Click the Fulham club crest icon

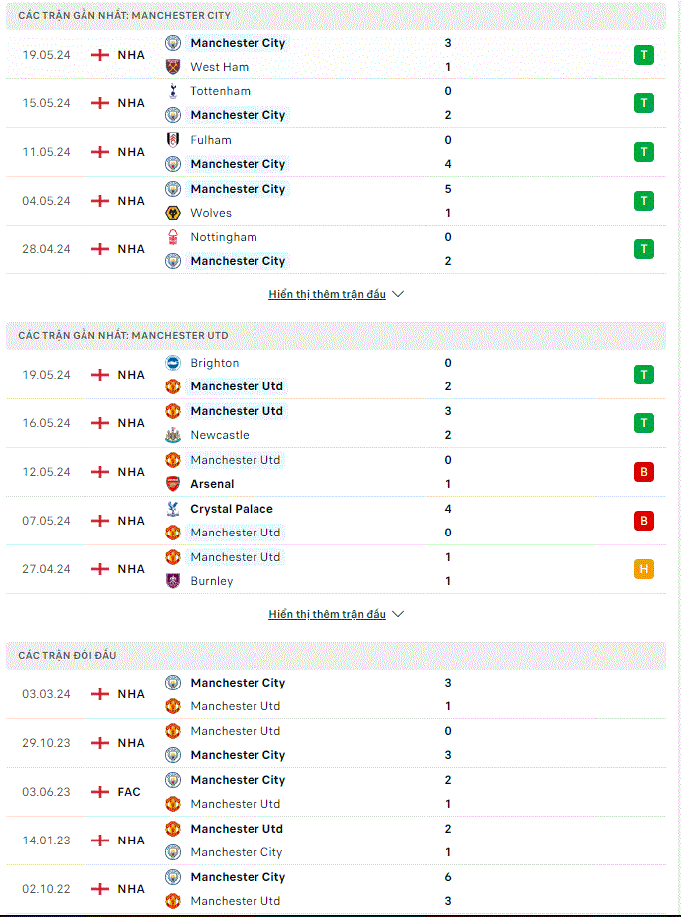click(173, 140)
